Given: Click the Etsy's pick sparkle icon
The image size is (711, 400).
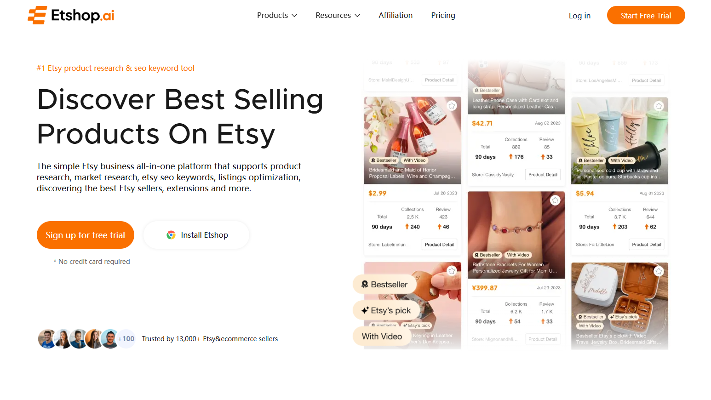Looking at the screenshot, I should (x=365, y=310).
